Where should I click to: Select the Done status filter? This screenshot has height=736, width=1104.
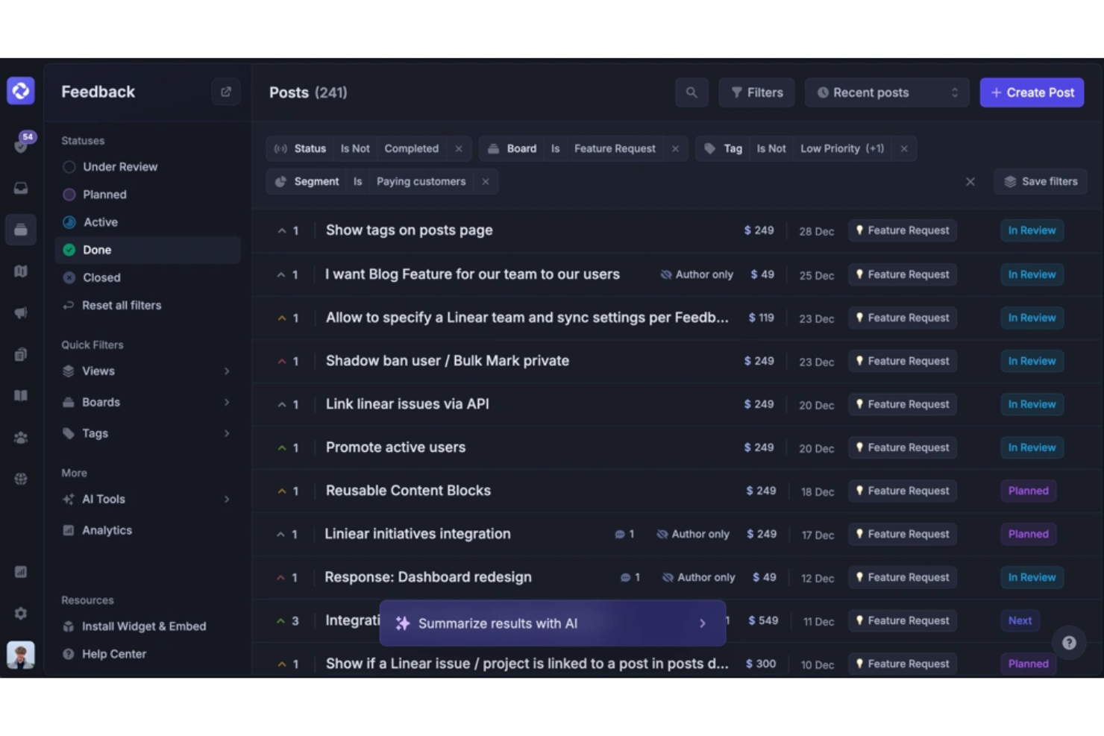[x=148, y=250]
